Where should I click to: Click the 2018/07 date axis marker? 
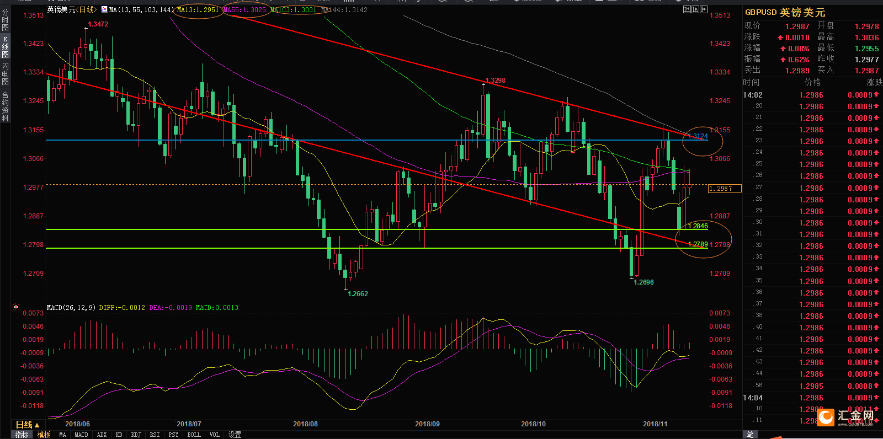pos(189,424)
